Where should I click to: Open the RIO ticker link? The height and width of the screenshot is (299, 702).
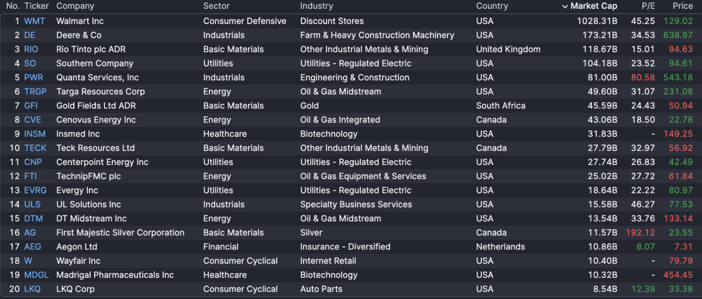31,49
